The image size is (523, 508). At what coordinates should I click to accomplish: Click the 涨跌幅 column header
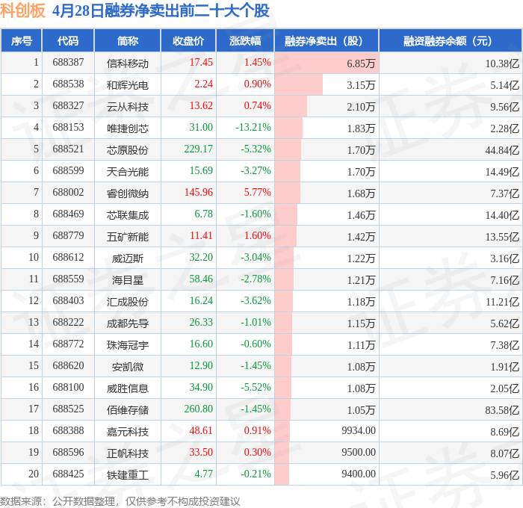[245, 40]
